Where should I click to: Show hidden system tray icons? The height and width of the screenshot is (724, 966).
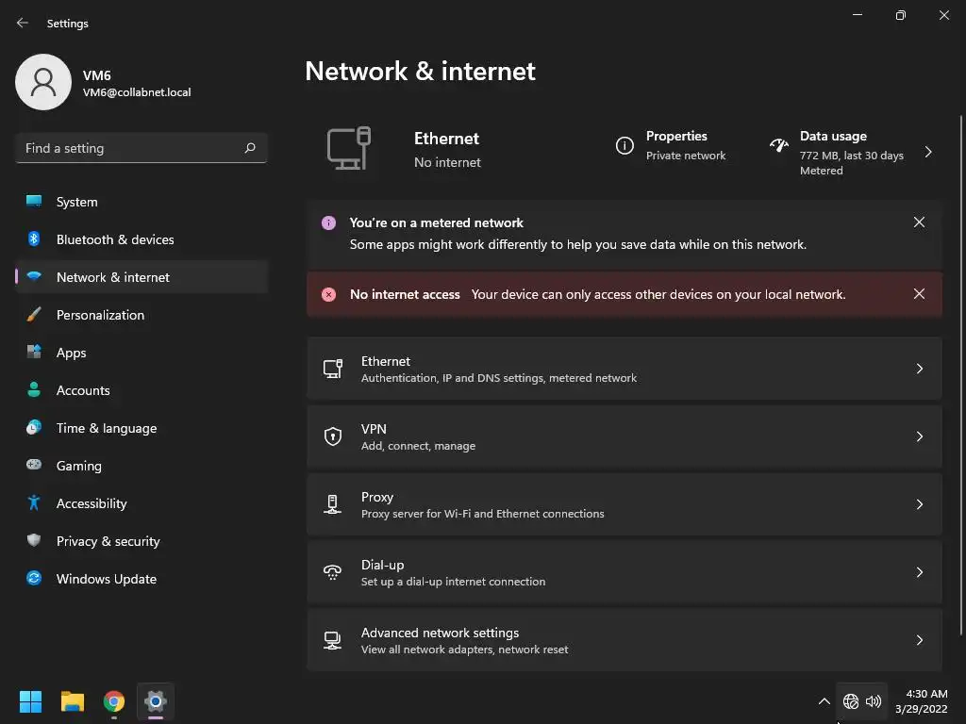point(824,701)
